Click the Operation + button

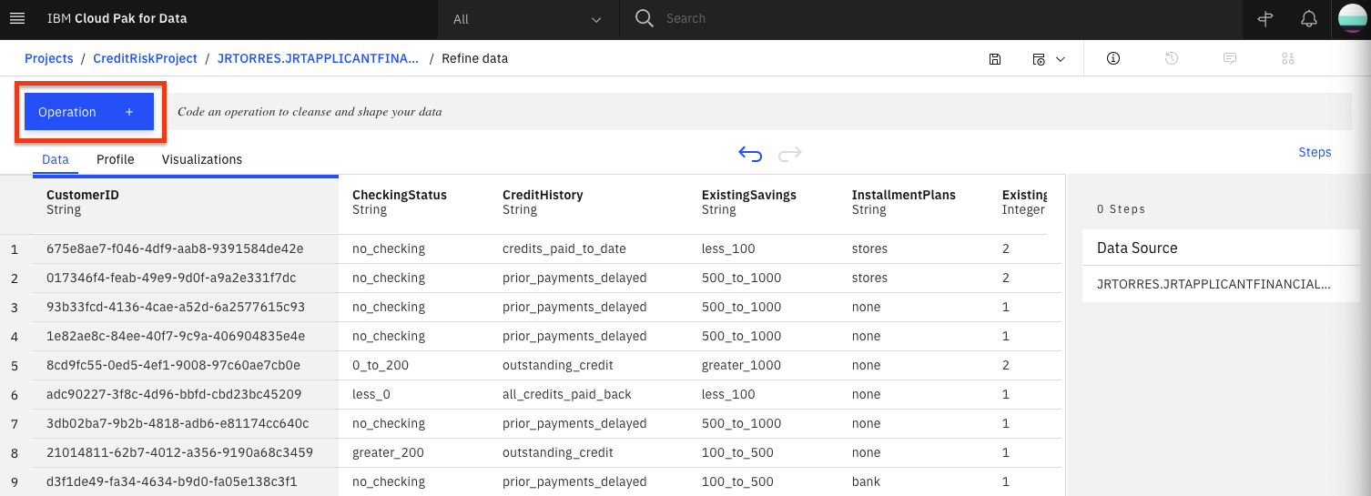[x=89, y=112]
